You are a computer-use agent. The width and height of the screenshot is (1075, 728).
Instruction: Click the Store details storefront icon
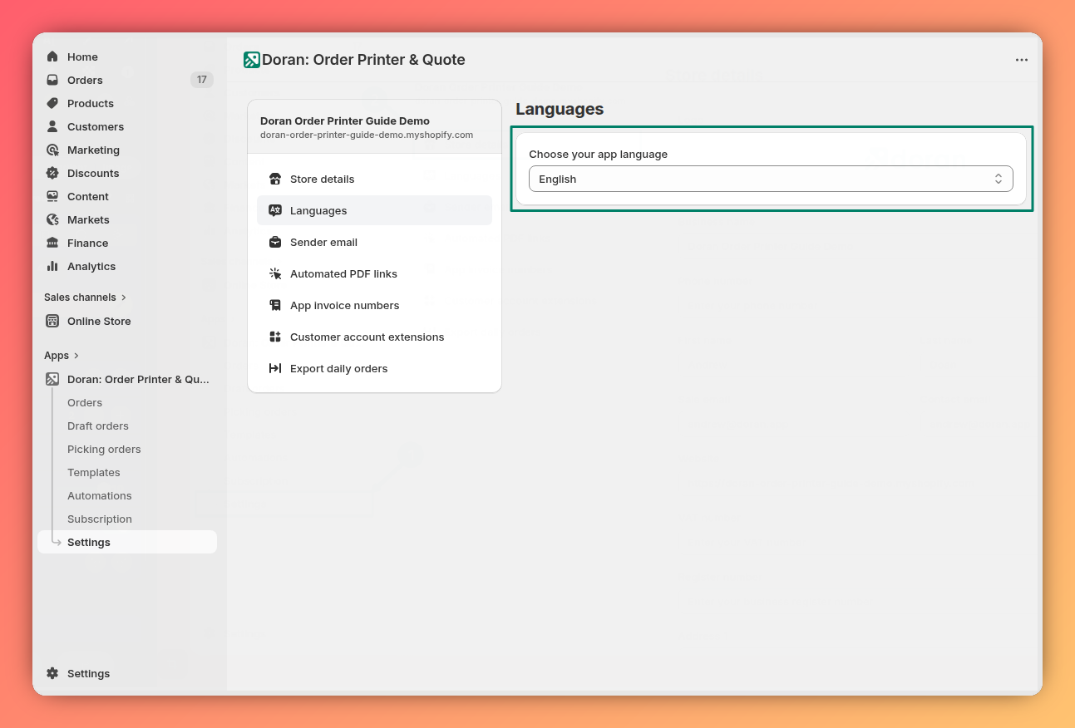275,179
